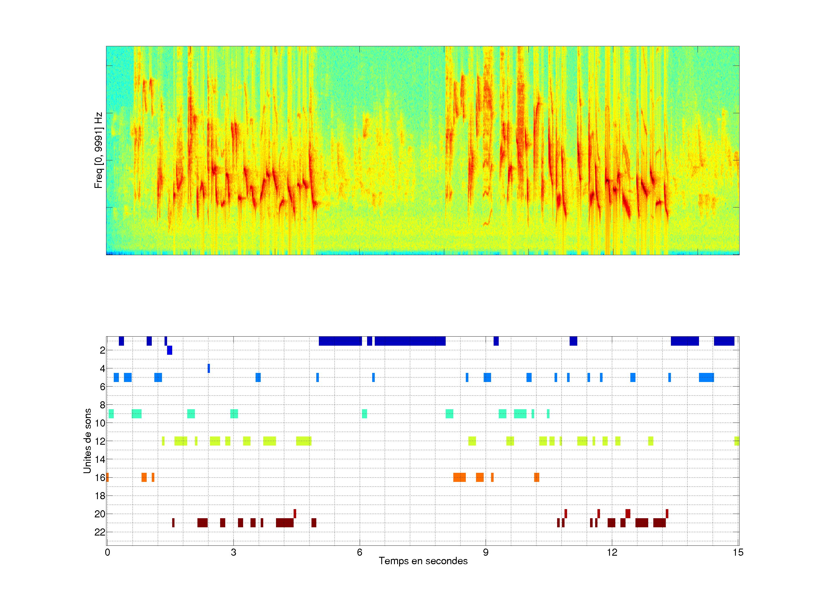Click the y-axis tick label 2
The image size is (817, 613).
(102, 350)
